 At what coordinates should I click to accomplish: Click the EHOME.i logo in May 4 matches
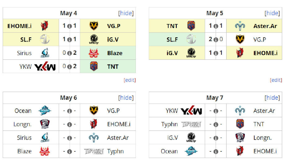44,26
